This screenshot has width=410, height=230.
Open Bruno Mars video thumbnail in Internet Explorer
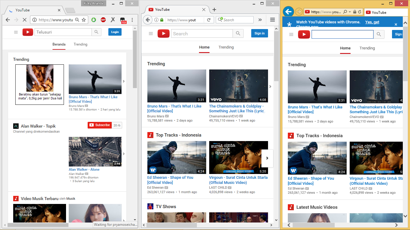(x=317, y=87)
